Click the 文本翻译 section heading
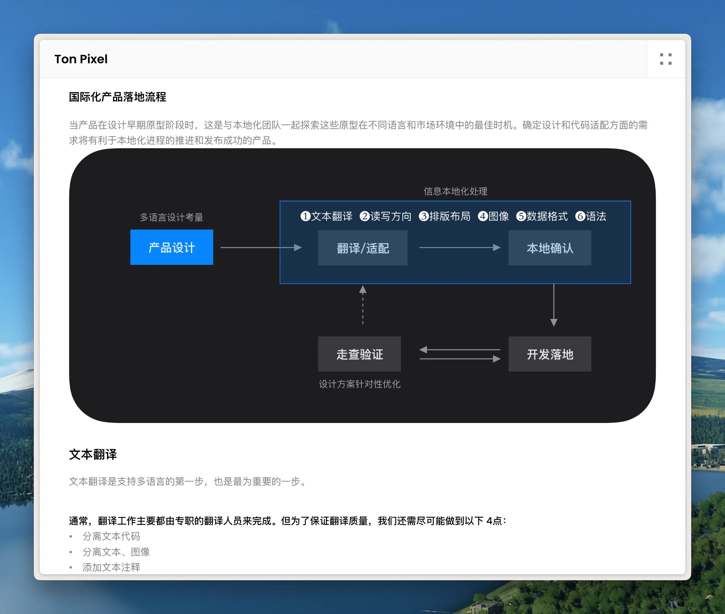The height and width of the screenshot is (614, 725). tap(93, 454)
